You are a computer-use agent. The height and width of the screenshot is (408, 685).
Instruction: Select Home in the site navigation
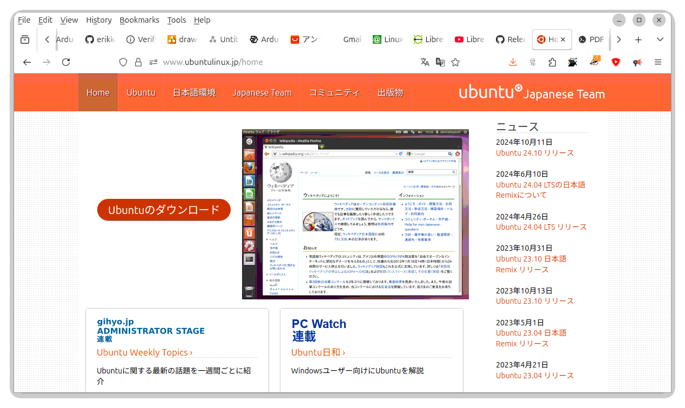point(98,92)
